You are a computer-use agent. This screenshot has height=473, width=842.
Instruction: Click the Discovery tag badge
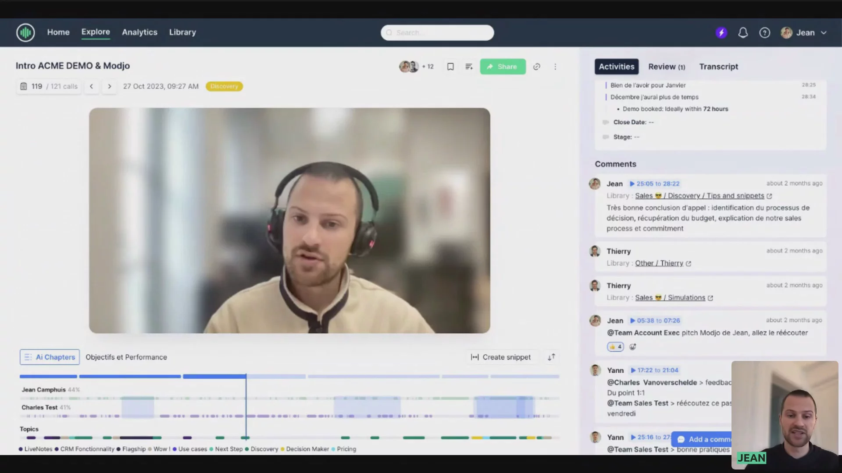click(224, 86)
